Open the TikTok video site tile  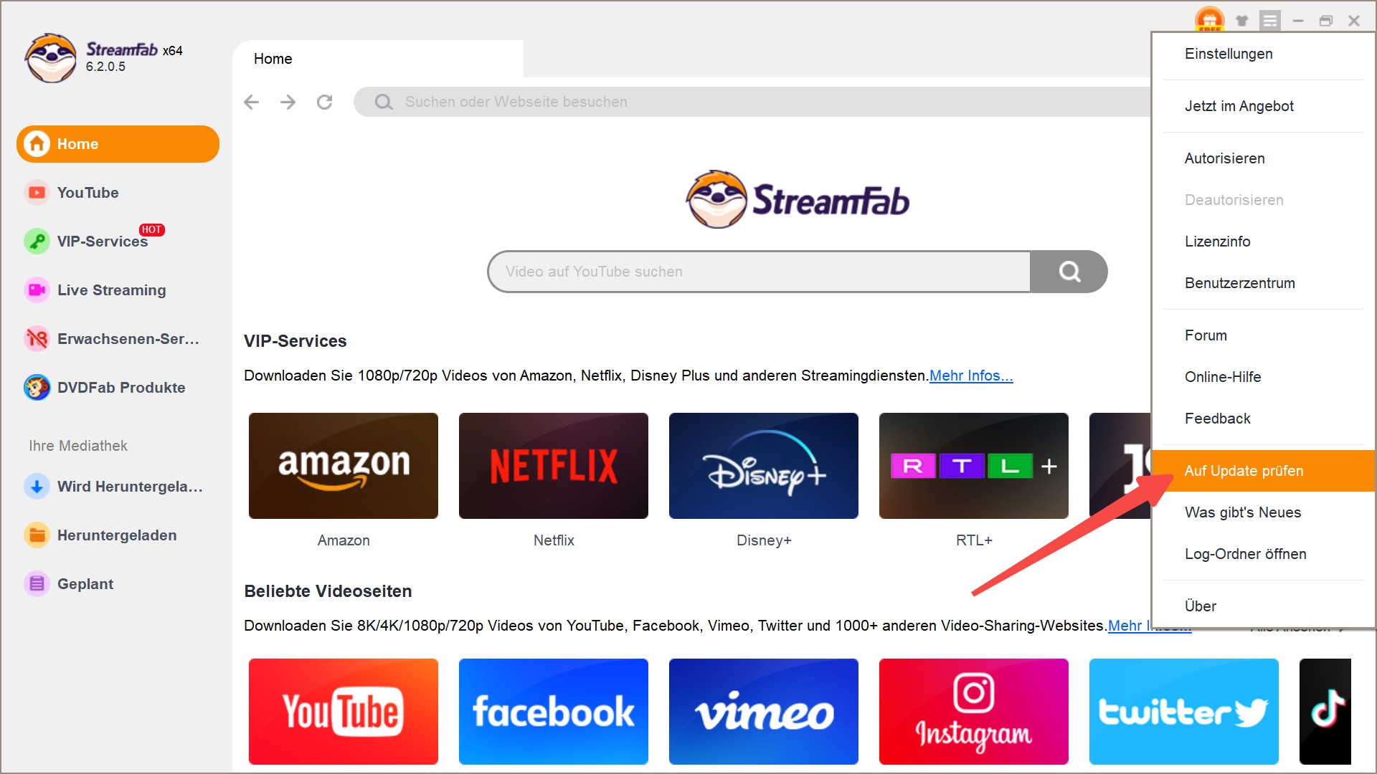pos(1325,712)
